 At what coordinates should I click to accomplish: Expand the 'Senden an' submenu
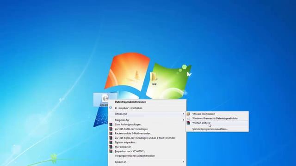click(x=147, y=162)
